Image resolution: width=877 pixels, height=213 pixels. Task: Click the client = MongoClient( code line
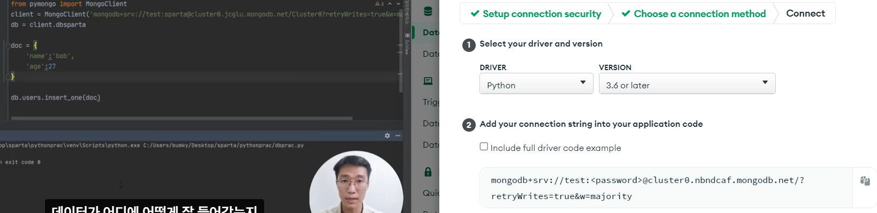pos(206,14)
